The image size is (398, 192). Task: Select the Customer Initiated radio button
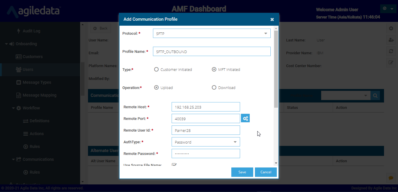point(156,69)
